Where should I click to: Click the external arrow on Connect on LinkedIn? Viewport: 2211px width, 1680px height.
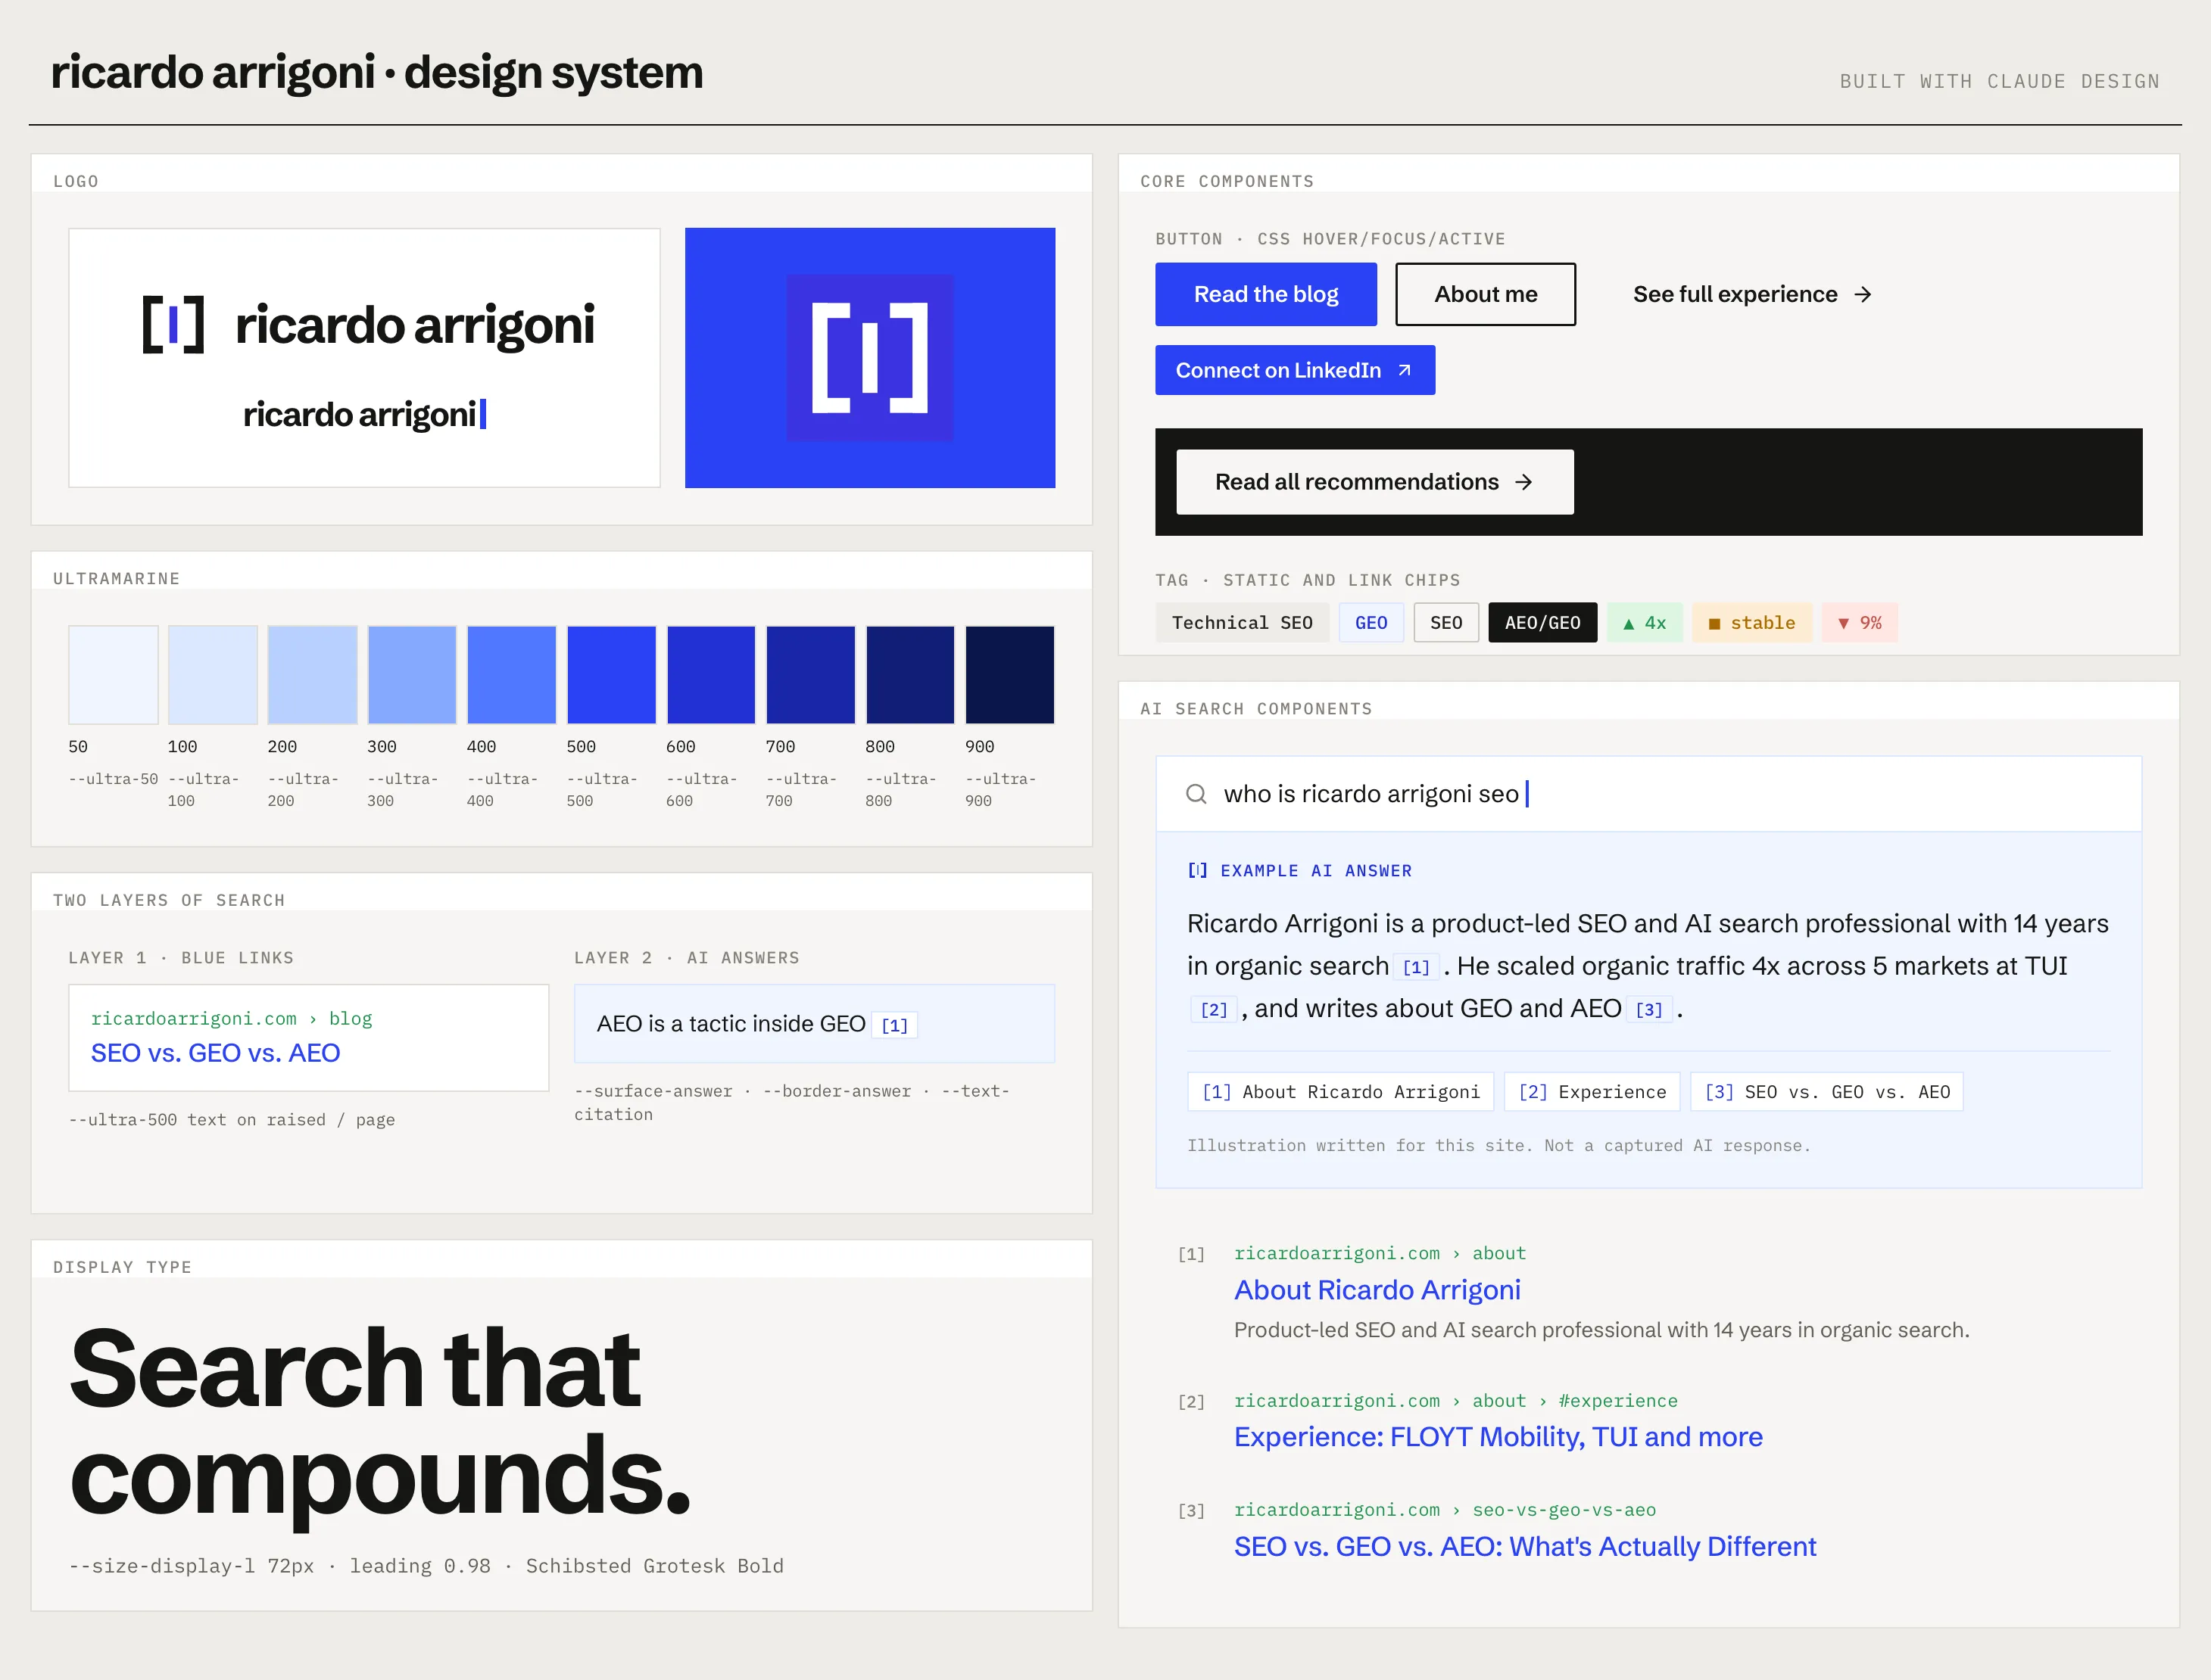point(1405,371)
